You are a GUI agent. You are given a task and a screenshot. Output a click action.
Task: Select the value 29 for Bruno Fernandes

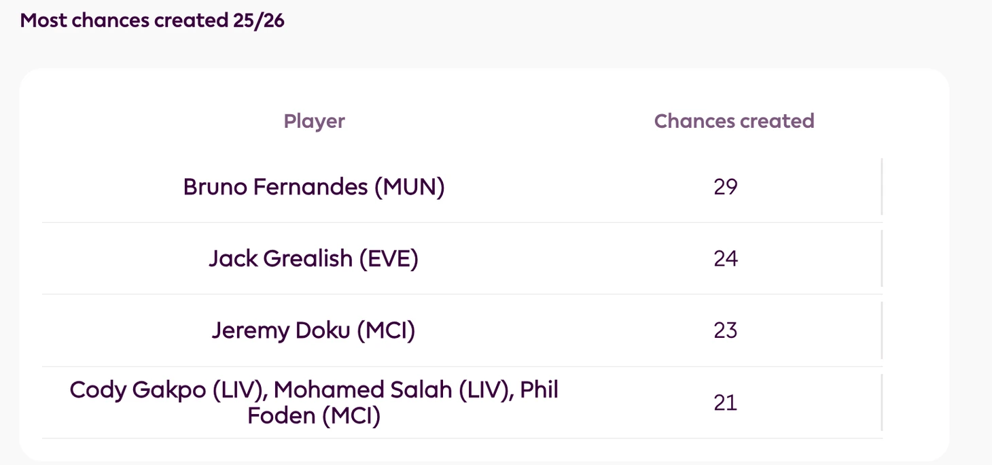pos(726,187)
